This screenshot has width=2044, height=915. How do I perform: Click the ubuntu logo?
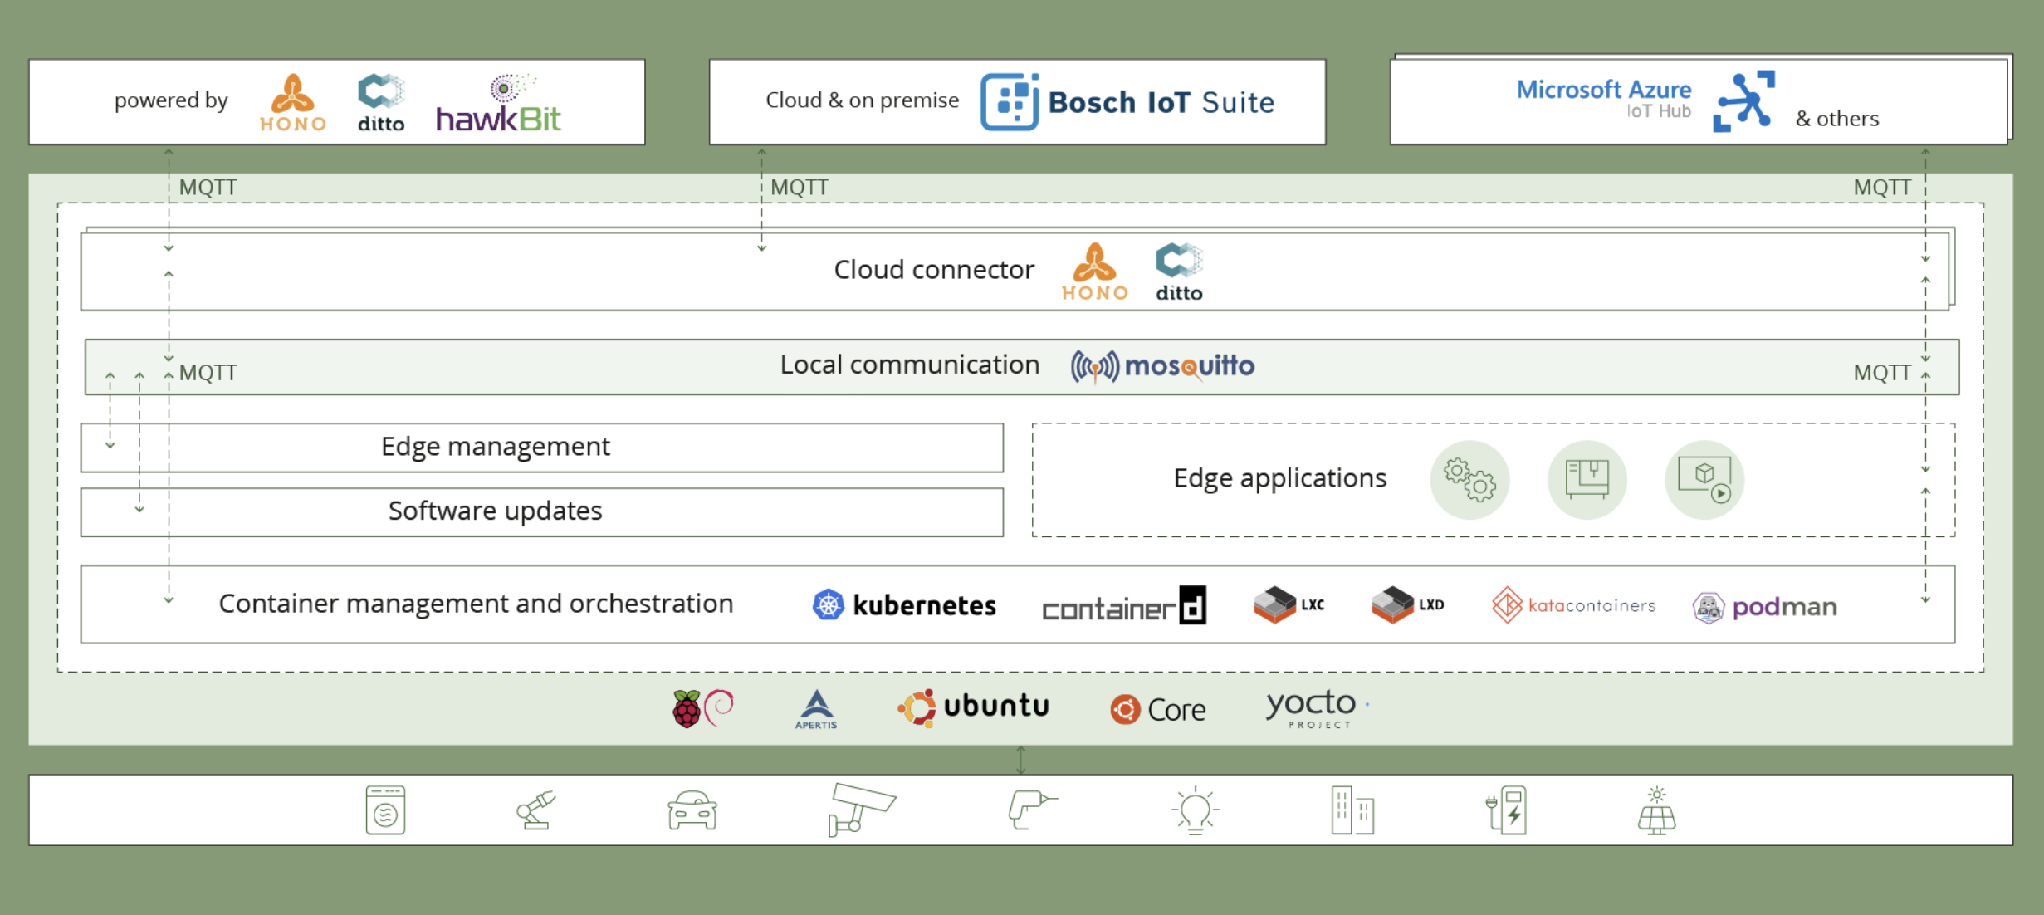(973, 707)
